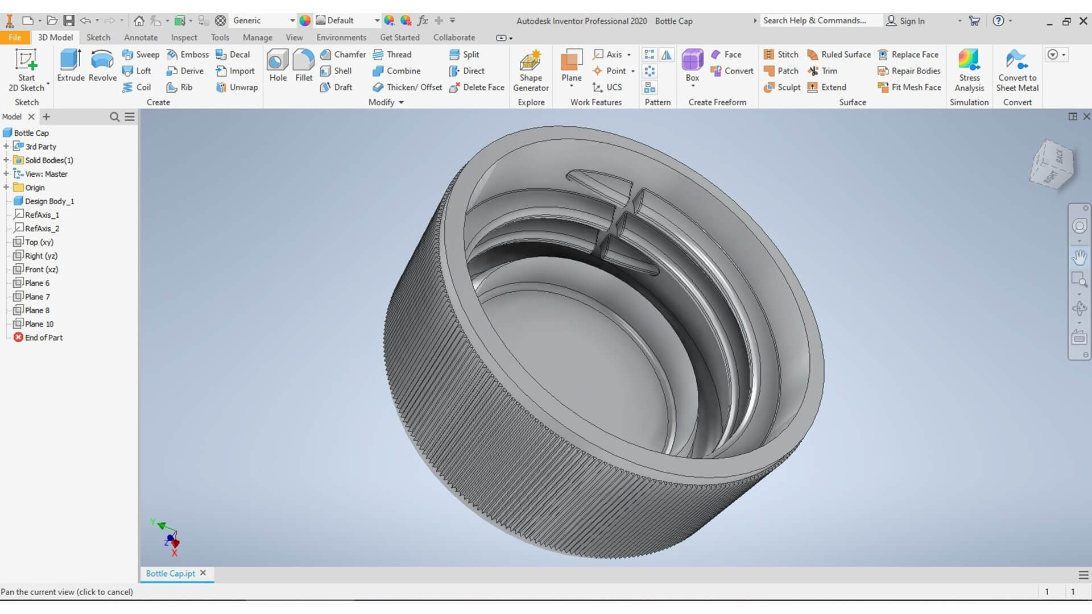This screenshot has width=1092, height=614.
Task: Click the Sign In link
Action: (912, 21)
